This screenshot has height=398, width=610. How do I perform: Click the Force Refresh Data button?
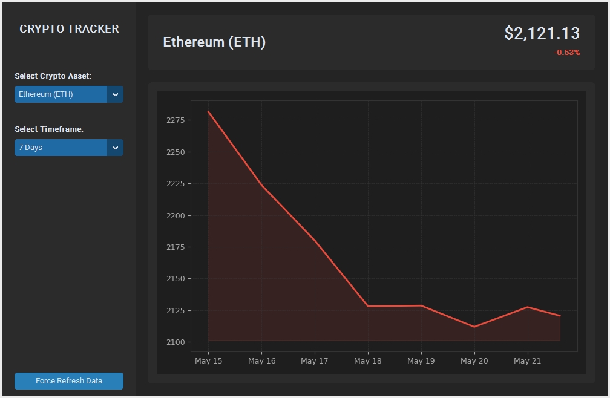tap(69, 381)
